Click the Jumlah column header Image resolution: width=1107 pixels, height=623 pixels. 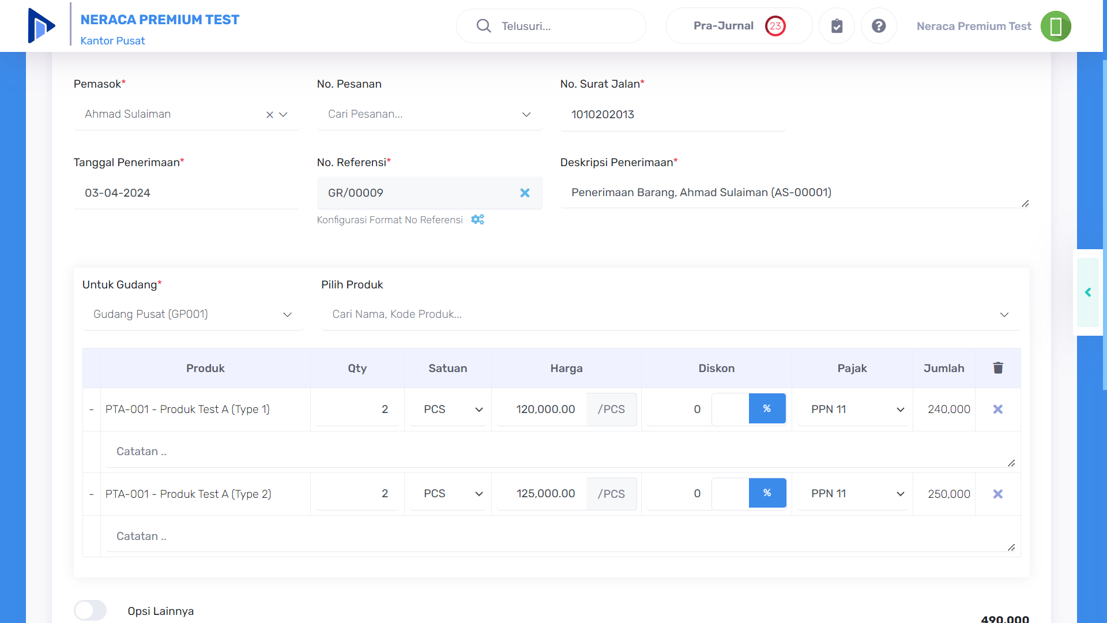tap(944, 368)
